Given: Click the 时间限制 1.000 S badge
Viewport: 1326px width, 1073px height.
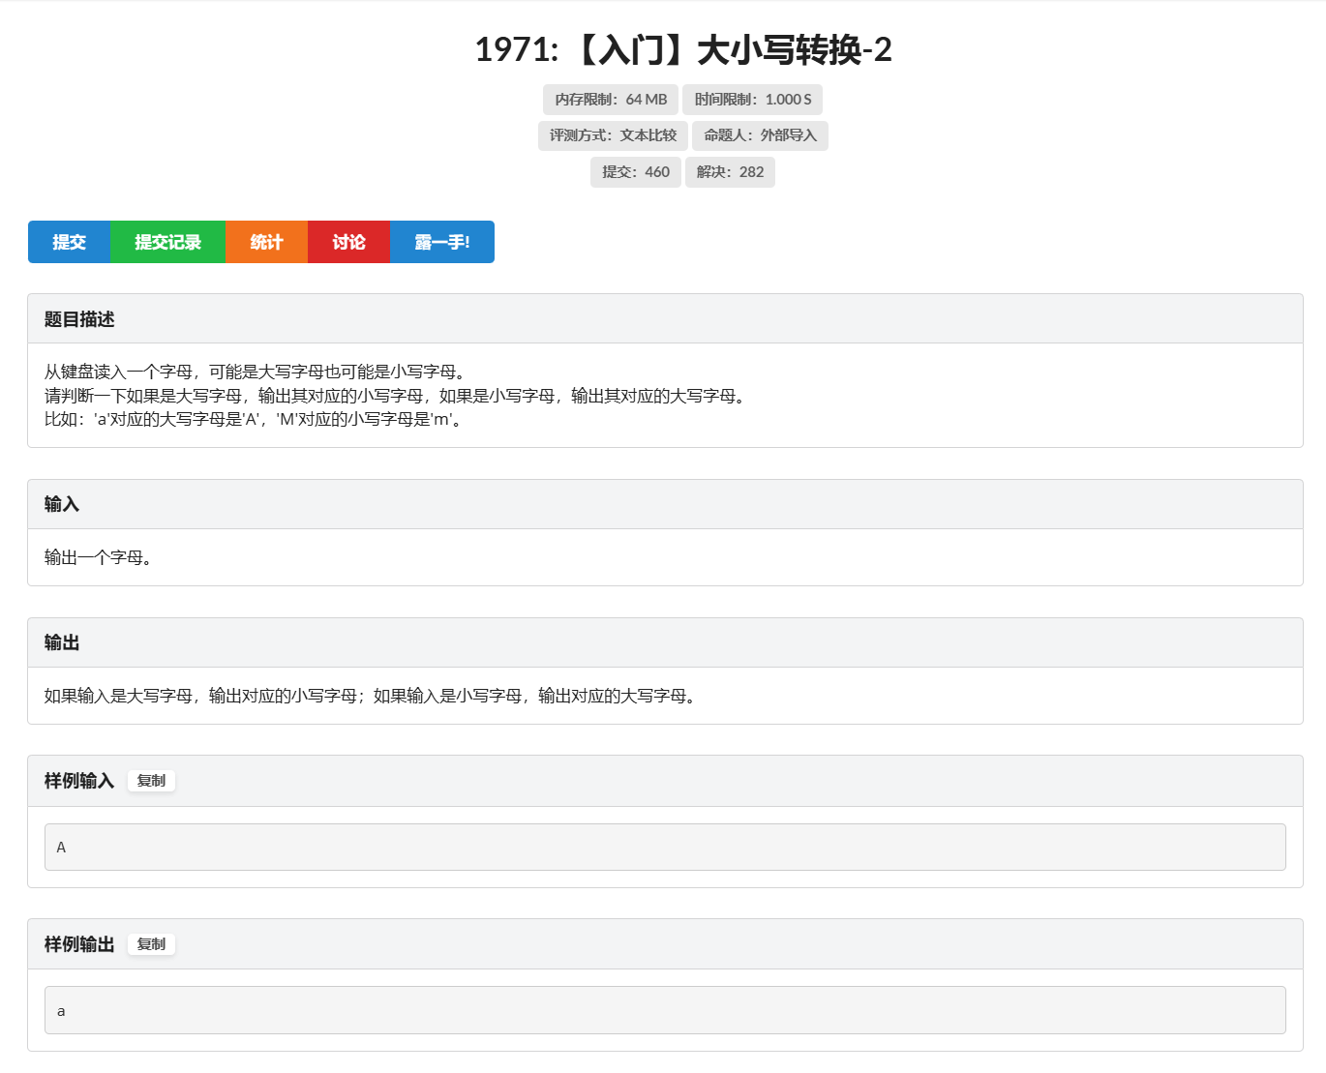Looking at the screenshot, I should click(x=752, y=99).
